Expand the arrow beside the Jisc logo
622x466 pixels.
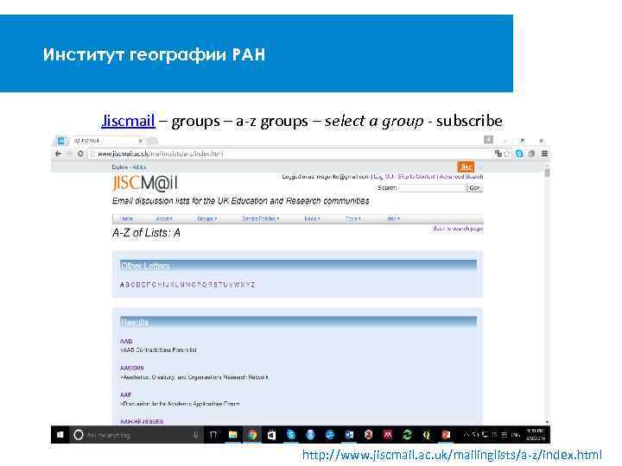(x=480, y=167)
